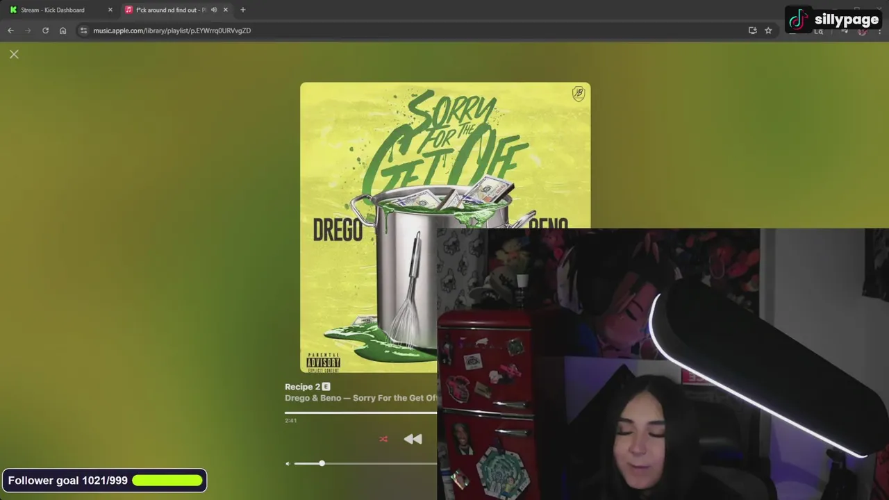889x500 pixels.
Task: Click the green follower goal progress bar
Action: coord(167,481)
